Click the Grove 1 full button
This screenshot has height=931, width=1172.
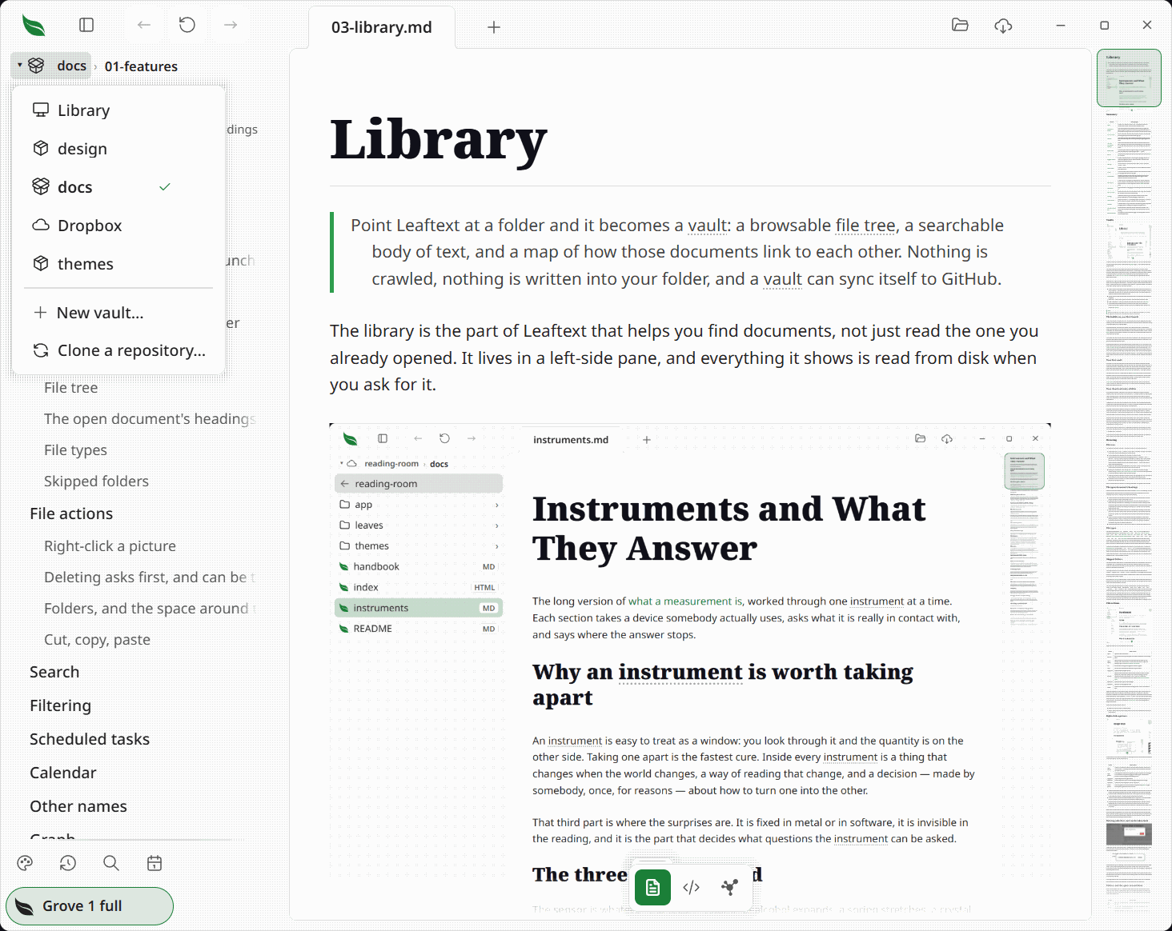click(90, 906)
